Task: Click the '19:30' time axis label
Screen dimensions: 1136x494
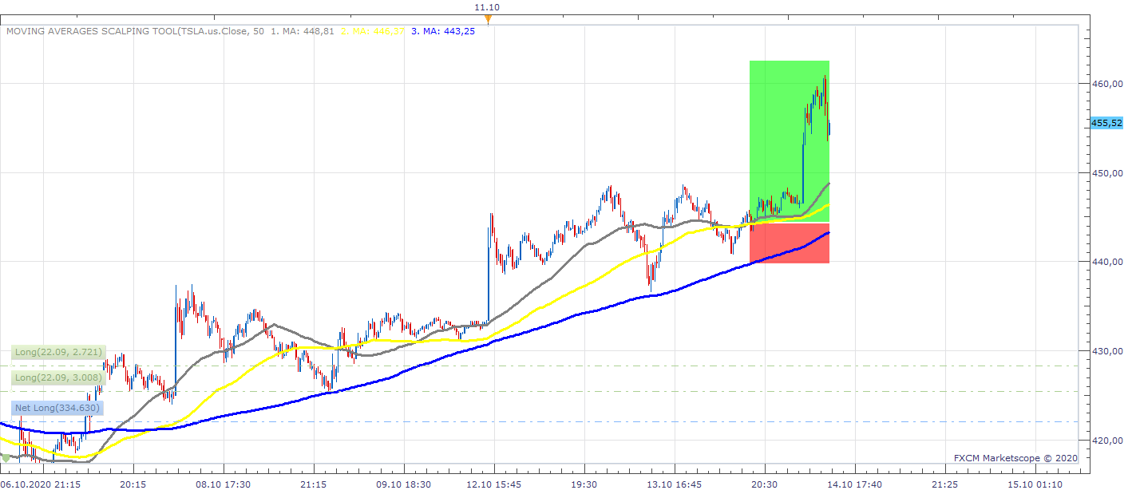Action: 584,484
